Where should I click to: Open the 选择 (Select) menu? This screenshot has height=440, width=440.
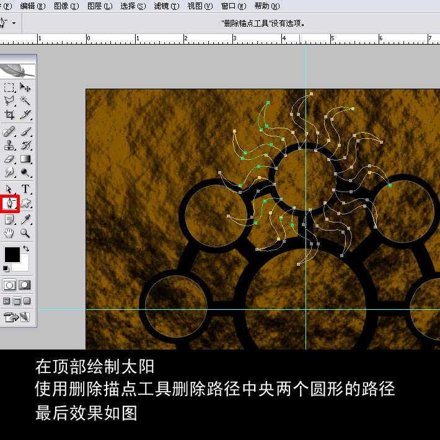[x=133, y=6]
